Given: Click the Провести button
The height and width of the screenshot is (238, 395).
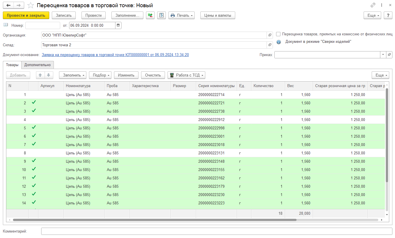Looking at the screenshot, I should coord(94,15).
